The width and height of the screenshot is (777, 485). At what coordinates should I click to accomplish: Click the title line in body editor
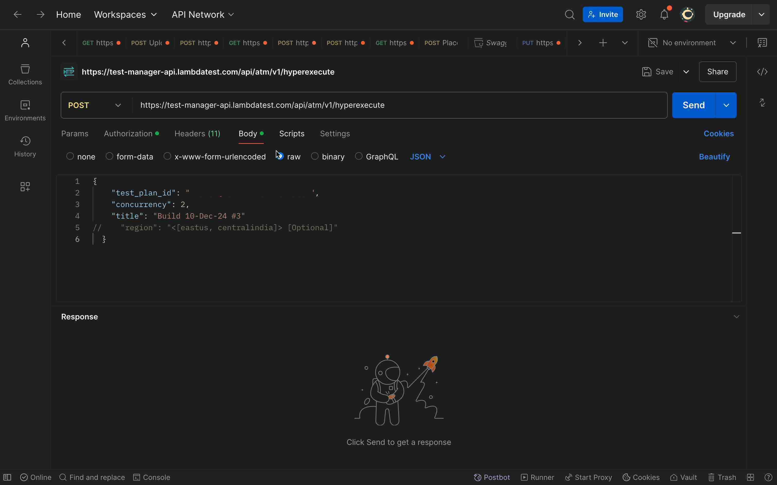(178, 216)
